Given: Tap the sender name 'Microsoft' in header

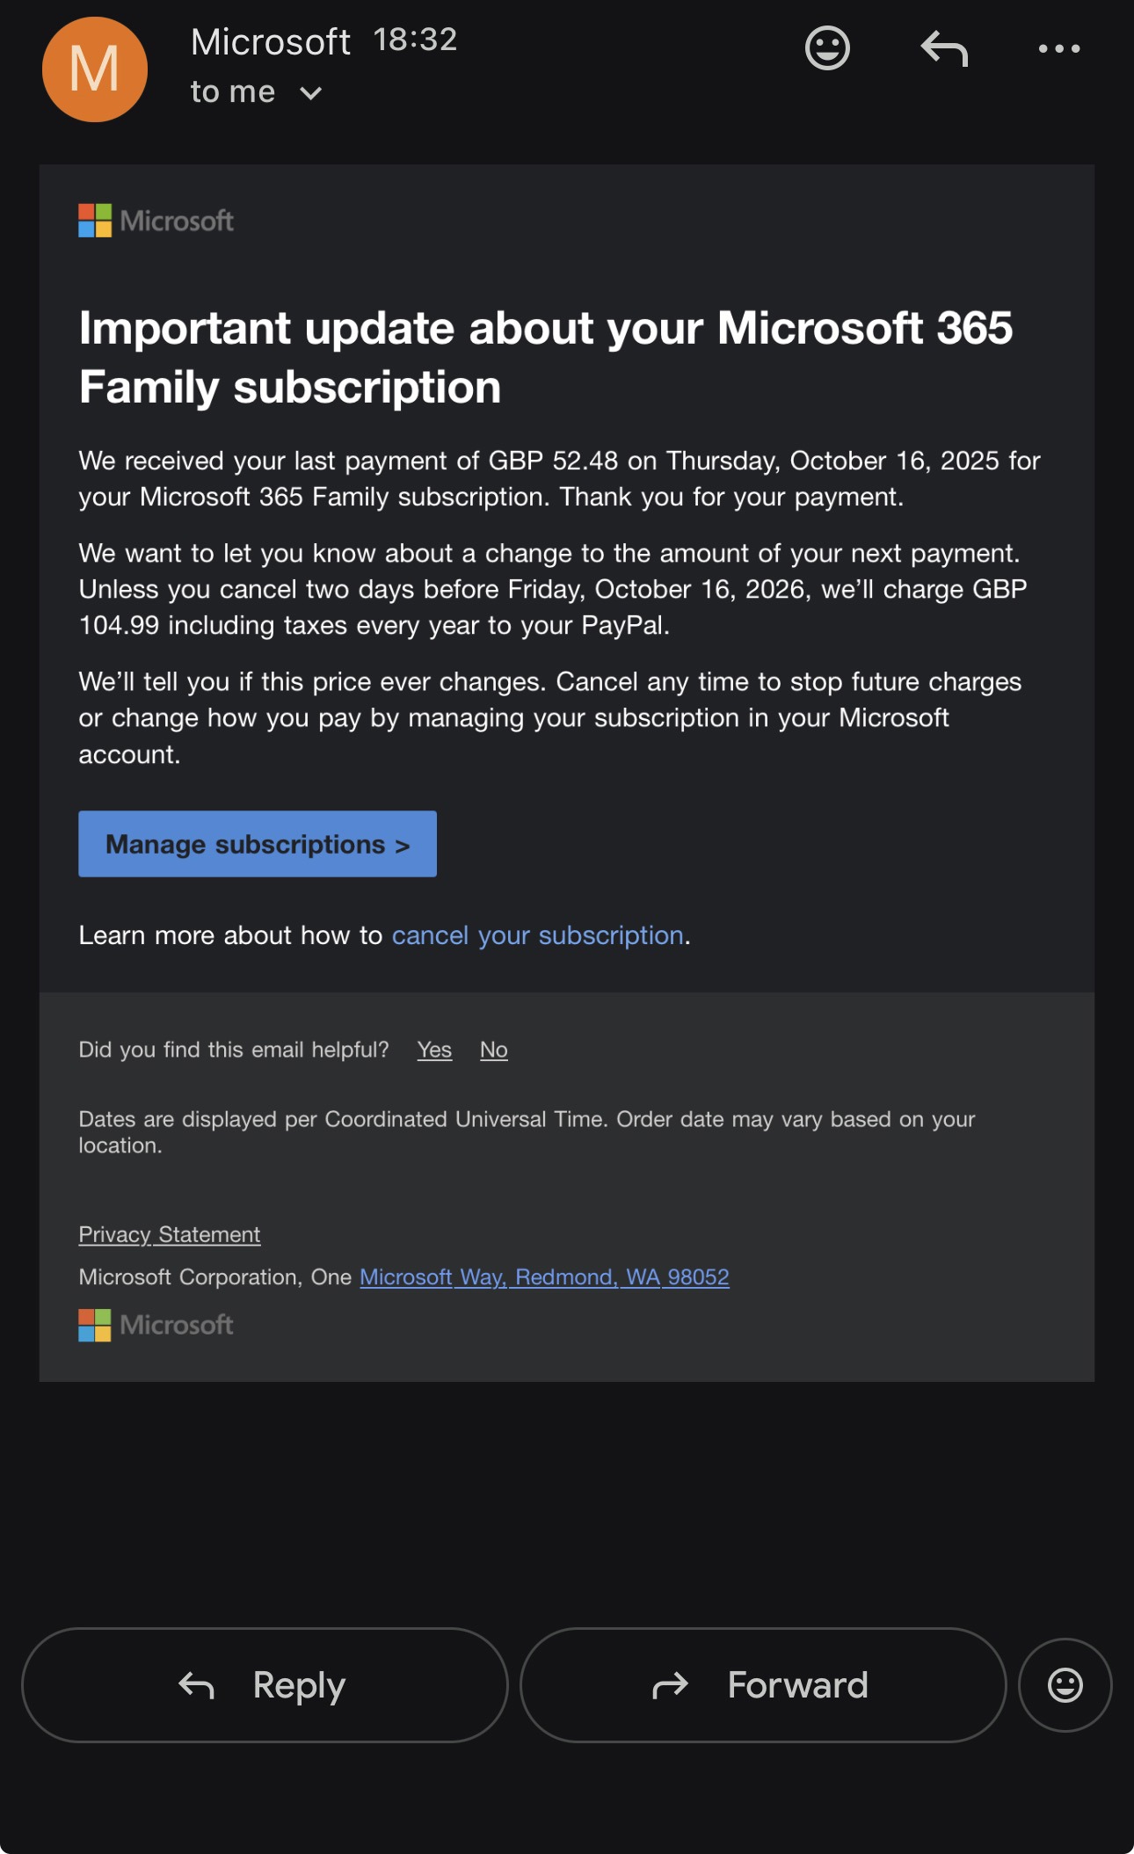Looking at the screenshot, I should (x=271, y=42).
